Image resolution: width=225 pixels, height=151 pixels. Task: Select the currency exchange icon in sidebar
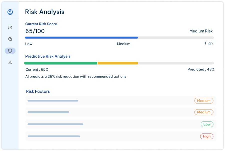(x=10, y=27)
